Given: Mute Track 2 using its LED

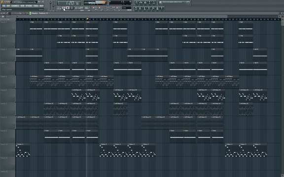Looking at the screenshot, I should (x=14, y=47).
